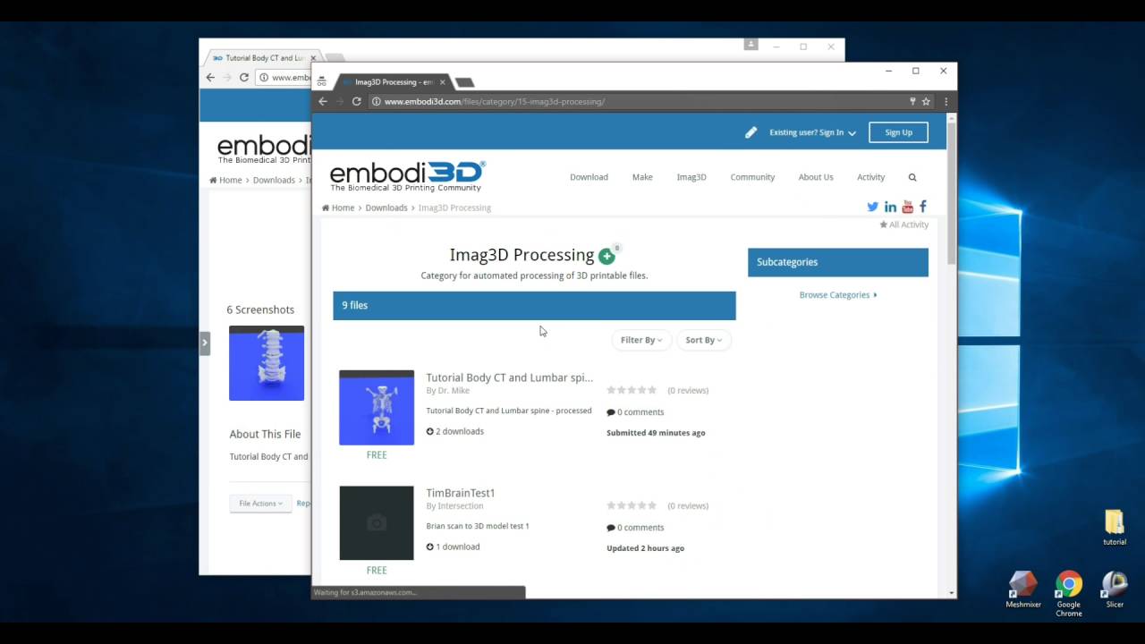Go back in the incognito Imag3D Processing window
Viewport: 1145px width, 644px height.
click(323, 102)
